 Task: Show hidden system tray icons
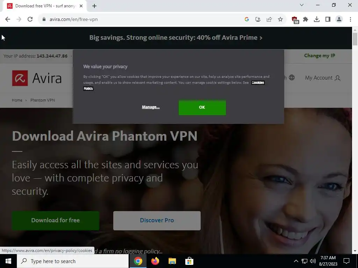coord(296,261)
